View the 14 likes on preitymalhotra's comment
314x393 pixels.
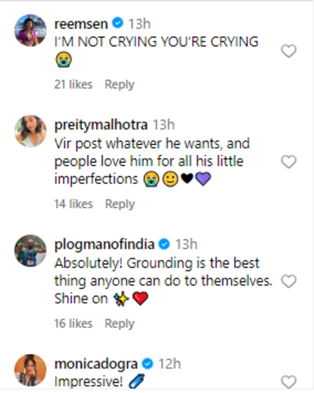73,204
